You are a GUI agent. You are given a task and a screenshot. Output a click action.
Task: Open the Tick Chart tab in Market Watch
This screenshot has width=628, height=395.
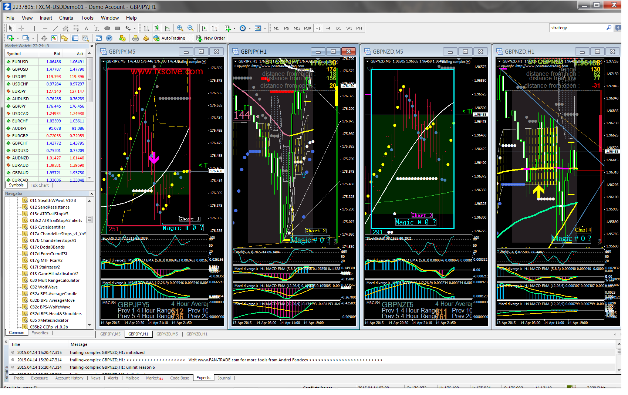click(40, 185)
